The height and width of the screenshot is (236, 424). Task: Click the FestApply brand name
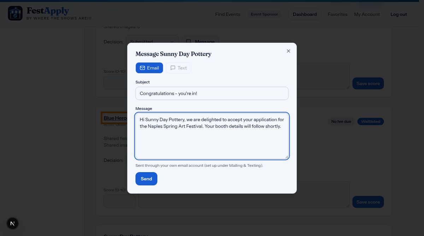click(x=48, y=11)
